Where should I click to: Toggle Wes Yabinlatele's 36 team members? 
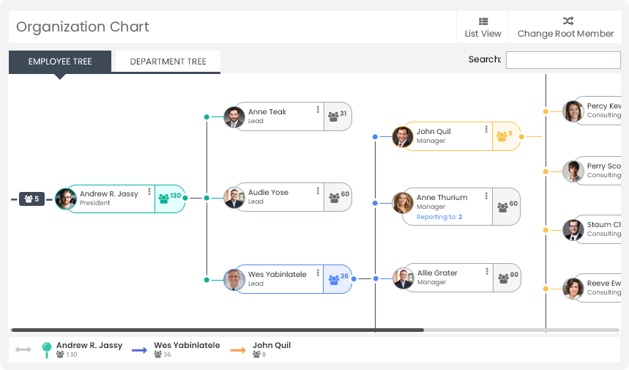338,279
